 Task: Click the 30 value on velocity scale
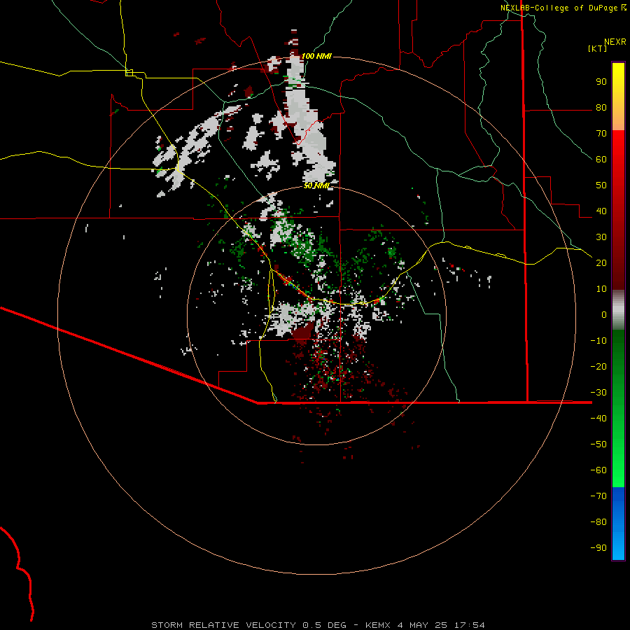pos(601,237)
